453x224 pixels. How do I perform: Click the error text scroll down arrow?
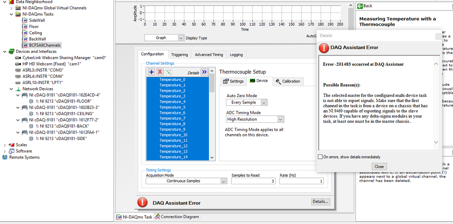(436, 142)
